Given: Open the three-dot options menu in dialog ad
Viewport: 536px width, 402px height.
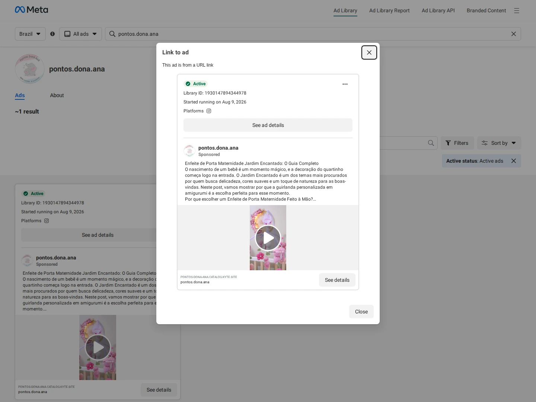Looking at the screenshot, I should tap(345, 84).
